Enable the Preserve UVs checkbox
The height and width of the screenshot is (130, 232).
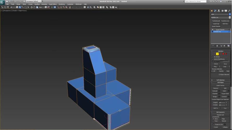[x=213, y=125]
